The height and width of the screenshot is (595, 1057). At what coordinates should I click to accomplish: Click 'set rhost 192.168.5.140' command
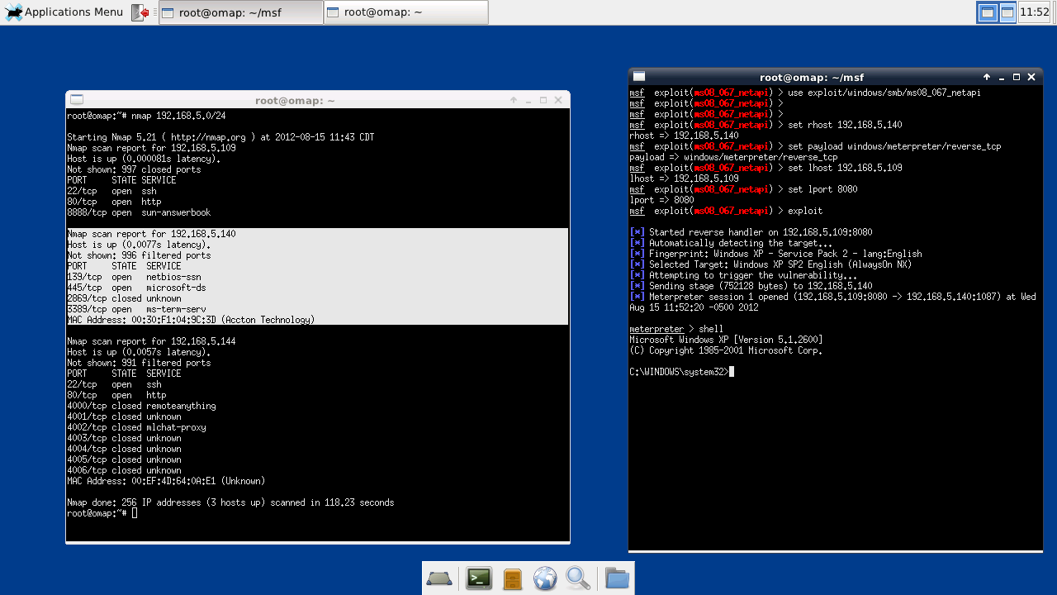(x=845, y=125)
